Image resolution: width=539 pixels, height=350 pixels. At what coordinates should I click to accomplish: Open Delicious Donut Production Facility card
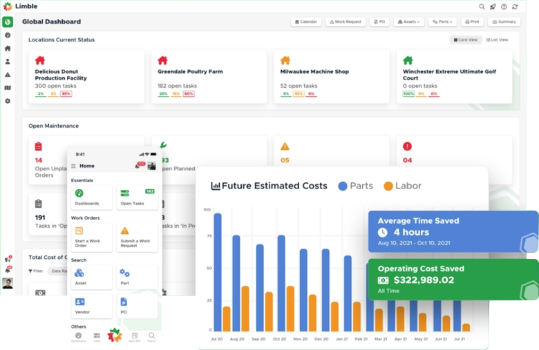pos(86,76)
